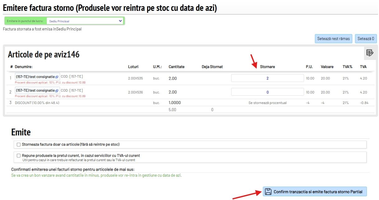Focus the Stornare field containing 2
This screenshot has width=379, height=200.
pyautogui.click(x=267, y=78)
